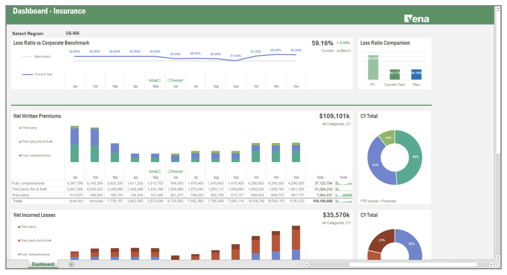Click the sheet navigation arrow at bottom left
This screenshot has width=507, height=275.
[13, 264]
